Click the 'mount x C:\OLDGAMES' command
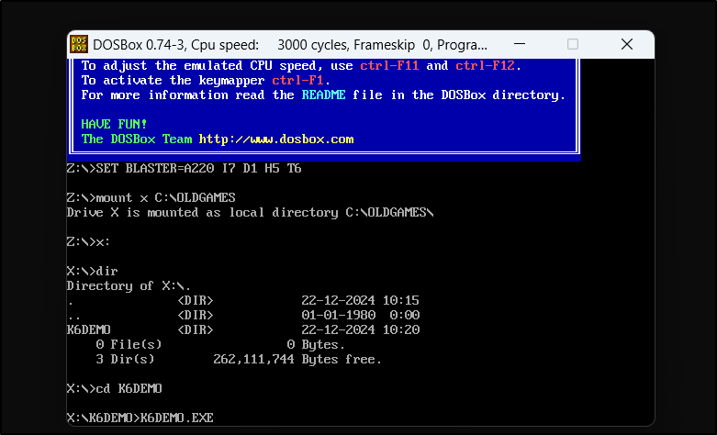The height and width of the screenshot is (435, 717). click(x=165, y=198)
